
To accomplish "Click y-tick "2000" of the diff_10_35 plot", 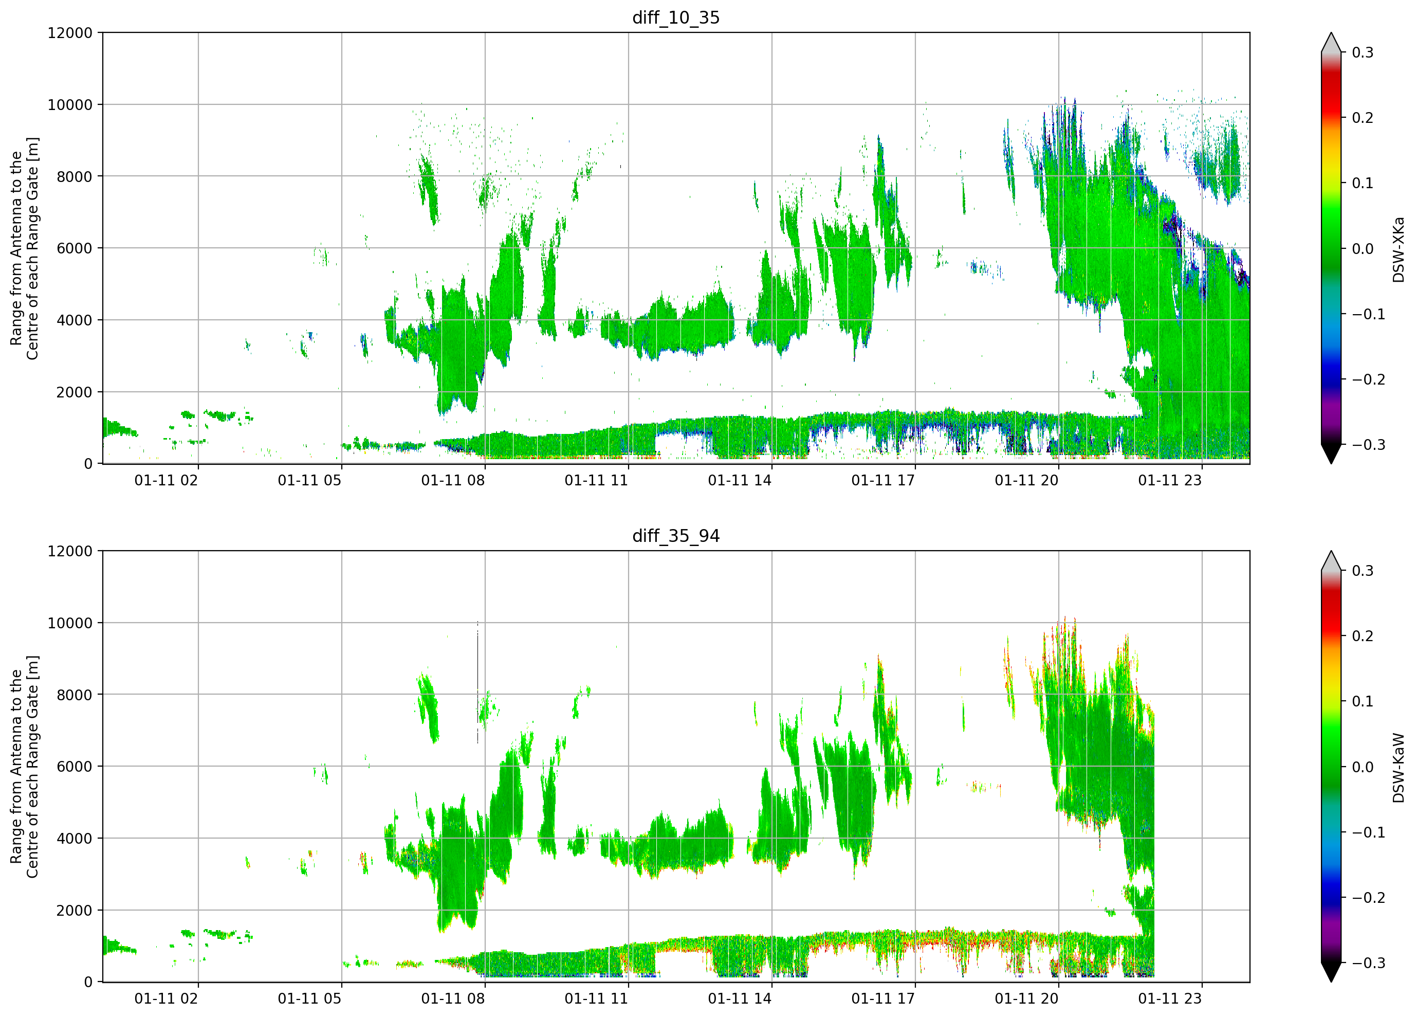I will tap(75, 392).
